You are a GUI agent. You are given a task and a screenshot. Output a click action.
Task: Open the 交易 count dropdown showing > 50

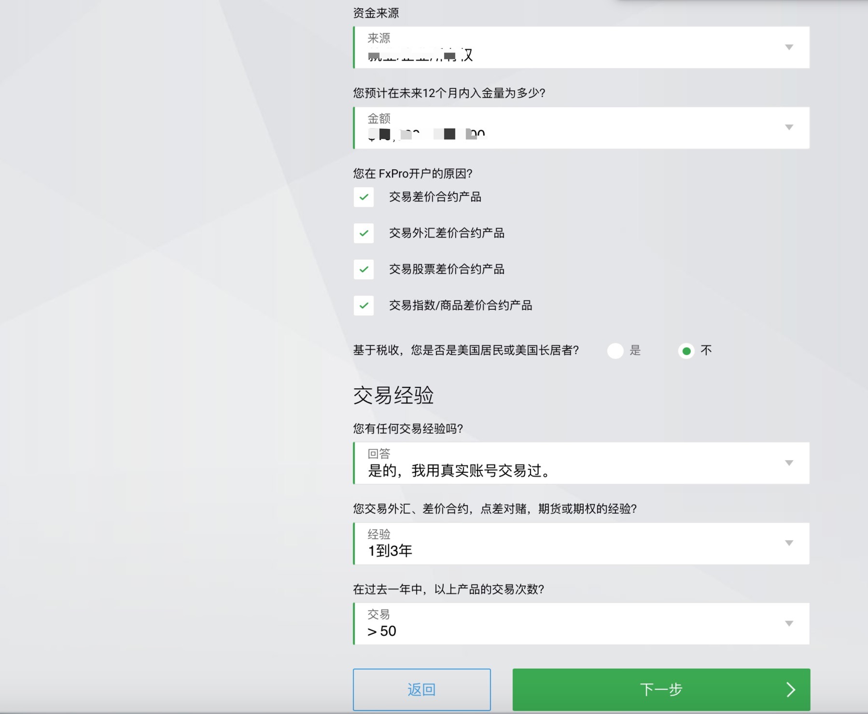tap(581, 624)
